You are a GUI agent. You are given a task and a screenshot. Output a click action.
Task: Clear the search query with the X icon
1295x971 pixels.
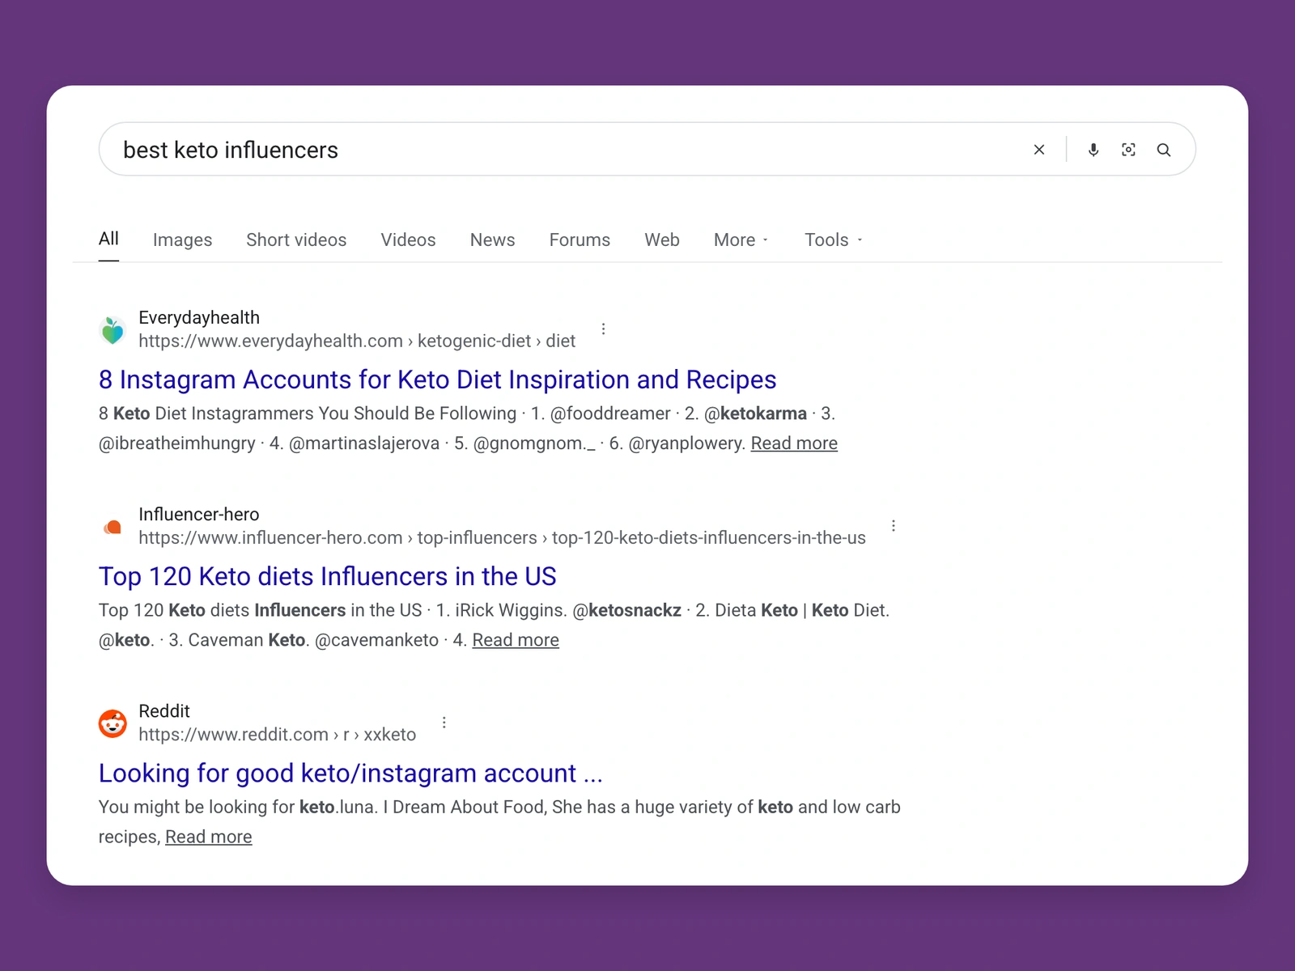pyautogui.click(x=1039, y=150)
